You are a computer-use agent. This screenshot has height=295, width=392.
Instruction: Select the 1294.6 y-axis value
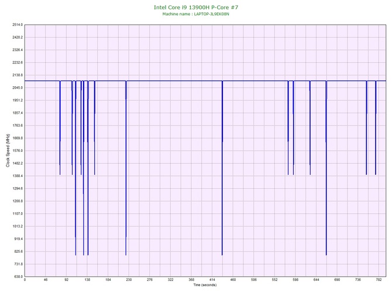pos(18,188)
